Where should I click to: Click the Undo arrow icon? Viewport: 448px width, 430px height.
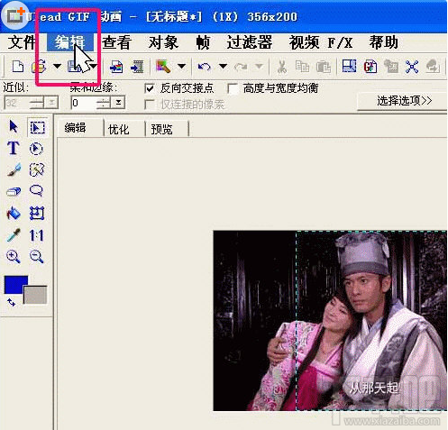coord(204,67)
